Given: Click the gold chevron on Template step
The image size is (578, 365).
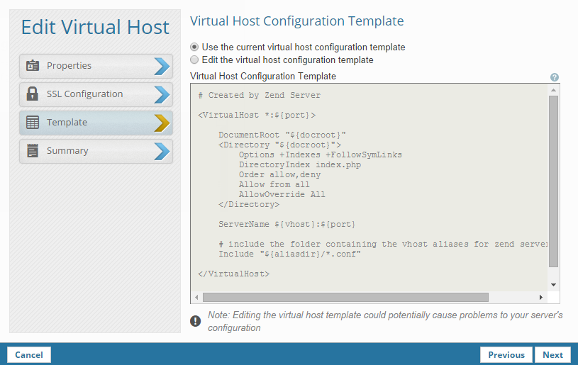Looking at the screenshot, I should [162, 123].
